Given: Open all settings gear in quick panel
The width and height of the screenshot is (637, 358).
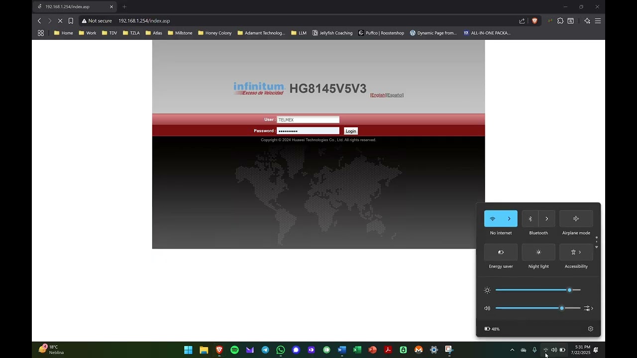Looking at the screenshot, I should click(x=591, y=329).
